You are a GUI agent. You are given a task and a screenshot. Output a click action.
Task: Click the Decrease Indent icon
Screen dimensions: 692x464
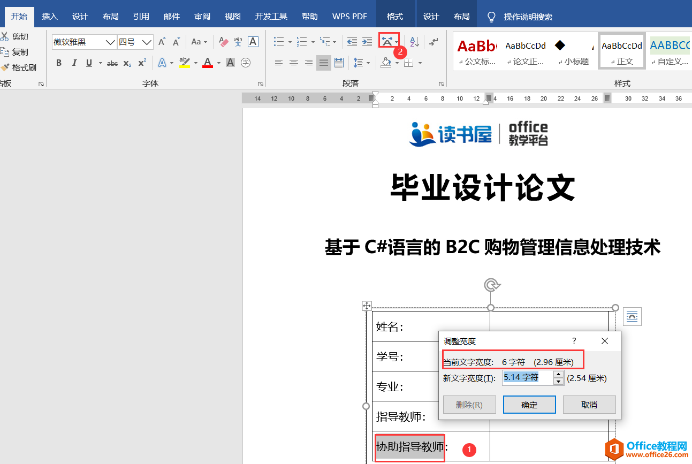pyautogui.click(x=352, y=42)
